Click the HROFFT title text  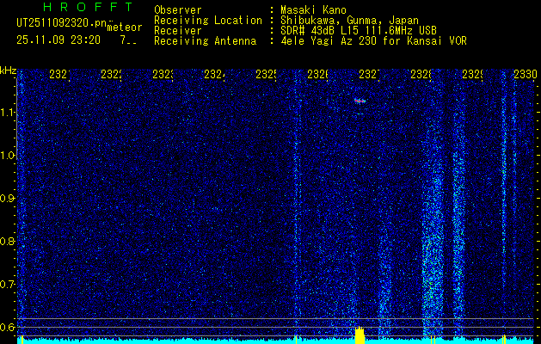(x=88, y=7)
